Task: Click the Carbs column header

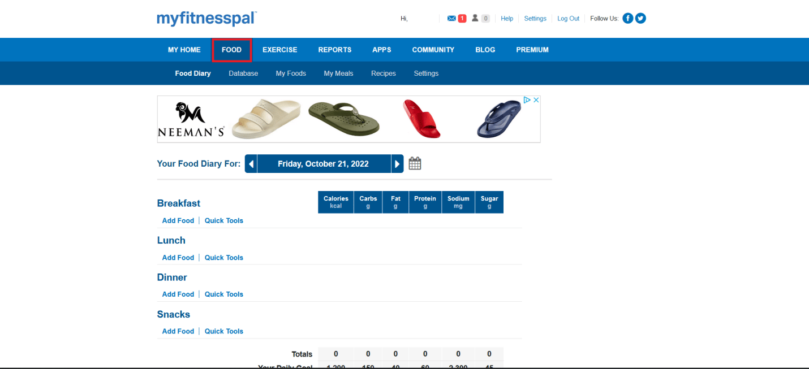Action: tap(368, 202)
